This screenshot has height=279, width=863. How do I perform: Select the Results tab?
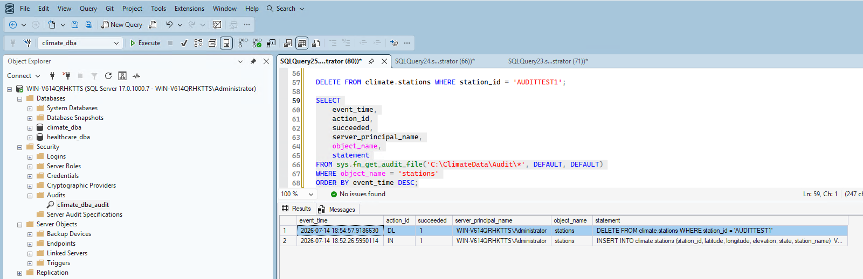click(296, 209)
